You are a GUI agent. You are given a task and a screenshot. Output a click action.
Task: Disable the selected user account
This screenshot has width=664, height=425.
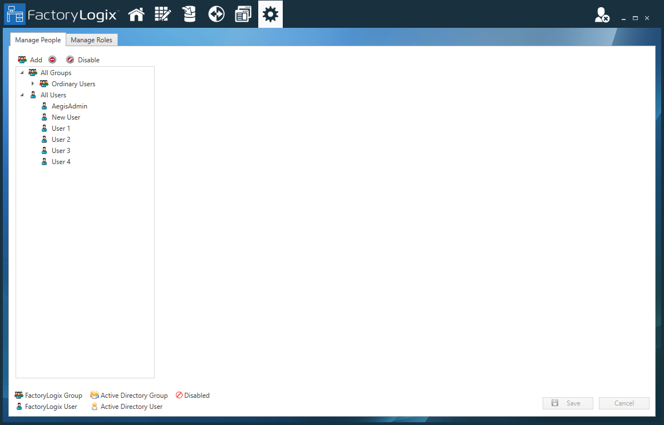(82, 60)
